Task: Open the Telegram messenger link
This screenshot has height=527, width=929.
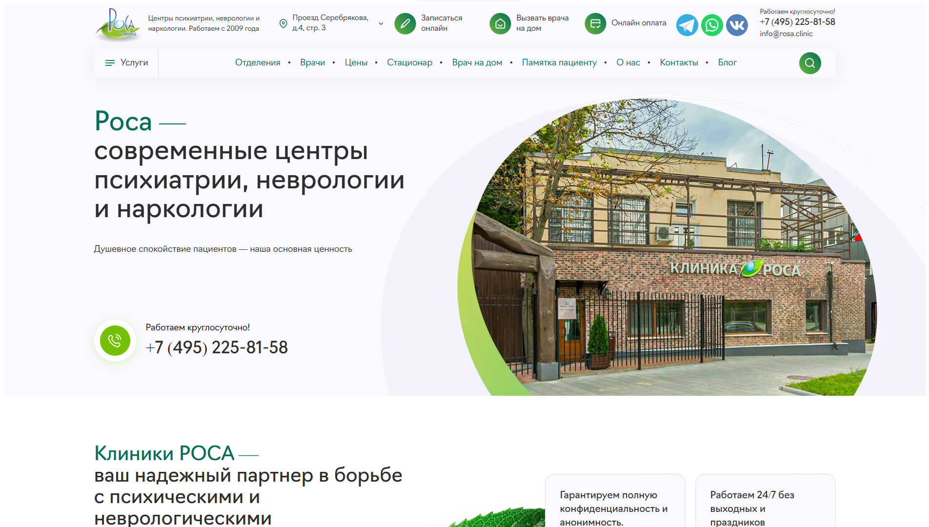Action: point(687,25)
